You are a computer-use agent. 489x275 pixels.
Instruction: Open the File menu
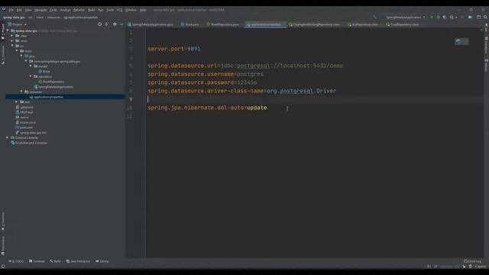pyautogui.click(x=11, y=10)
